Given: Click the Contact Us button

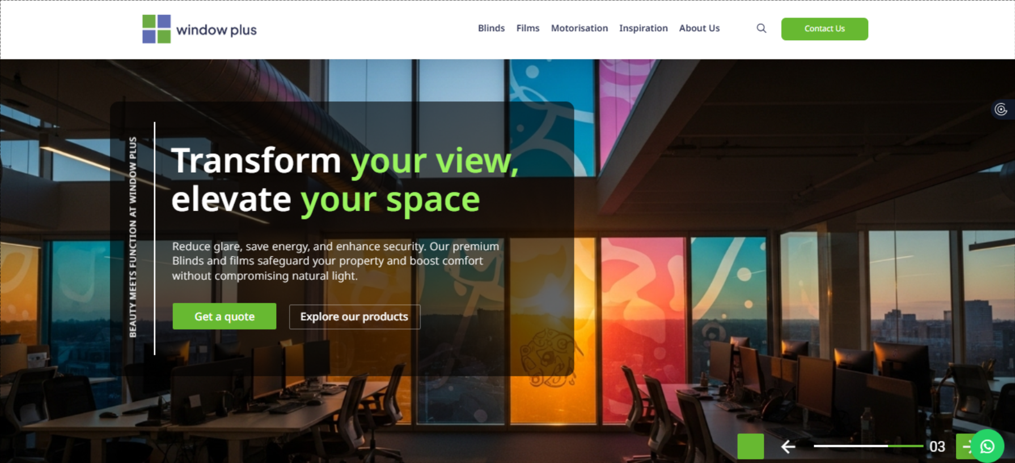Looking at the screenshot, I should pyautogui.click(x=824, y=29).
